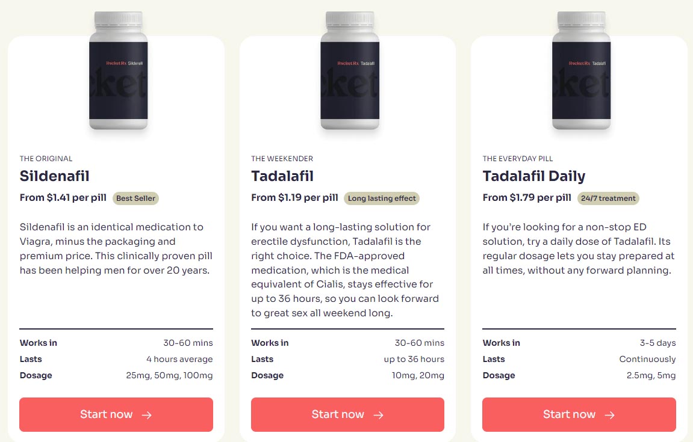Viewport: 693px width, 442px height.
Task: Click the Best Seller badge
Action: click(x=135, y=198)
